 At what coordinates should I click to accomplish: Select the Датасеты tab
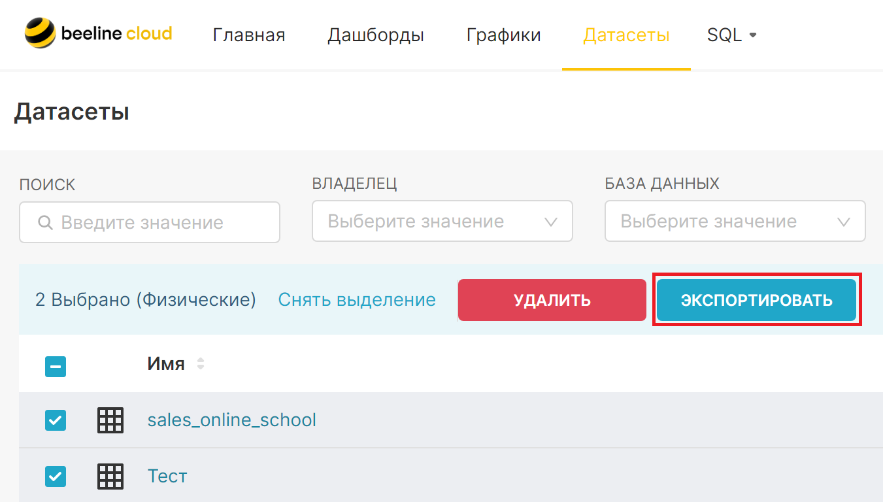click(626, 35)
